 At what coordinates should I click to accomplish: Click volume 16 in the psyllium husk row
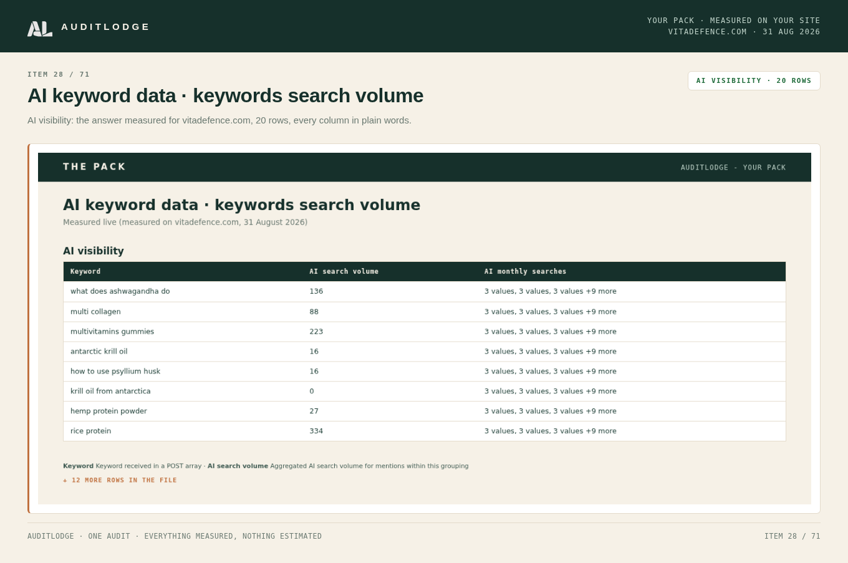coord(314,372)
